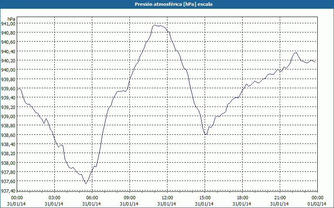Click the pressure curve's peak near 11:00
This screenshot has width=334, height=208.
[155, 25]
